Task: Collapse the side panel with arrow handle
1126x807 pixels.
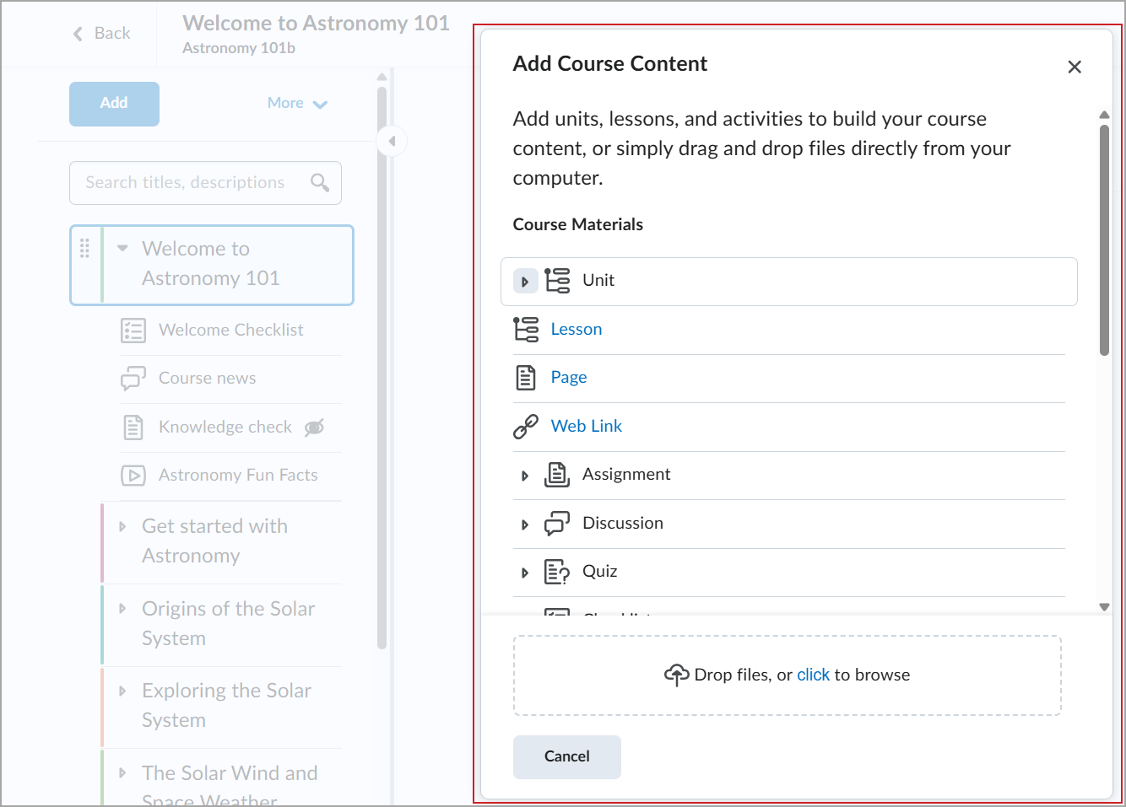Action: (x=392, y=141)
